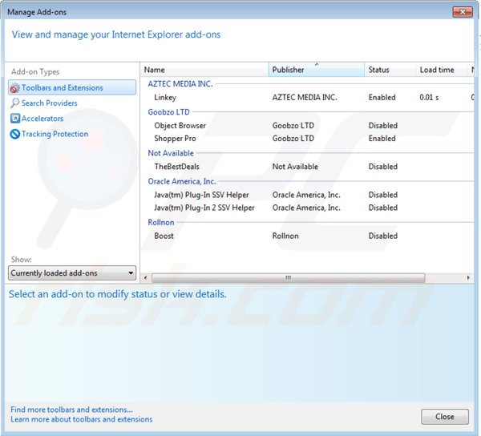Close the Manage Add-ons window via X
The image size is (481, 436).
[x=463, y=12]
